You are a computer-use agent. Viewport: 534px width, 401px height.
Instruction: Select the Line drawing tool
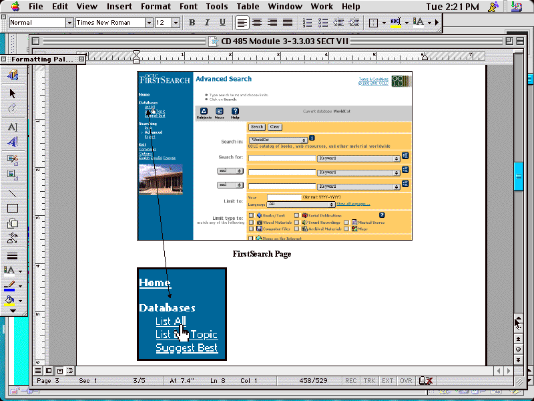pyautogui.click(x=13, y=193)
